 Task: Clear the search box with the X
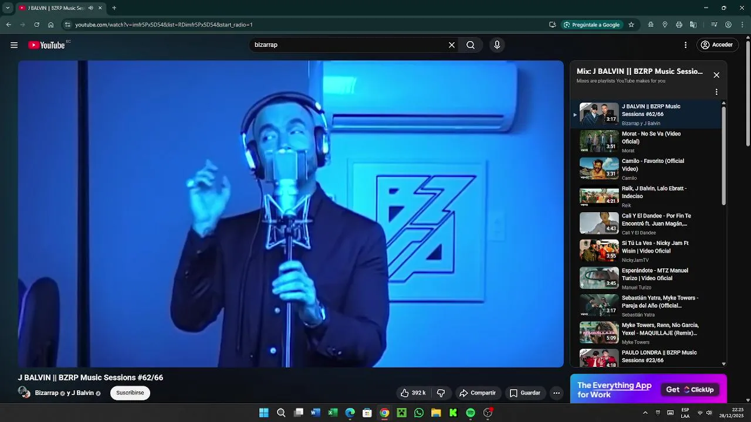tap(452, 45)
